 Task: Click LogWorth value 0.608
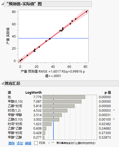click(x=37, y=129)
